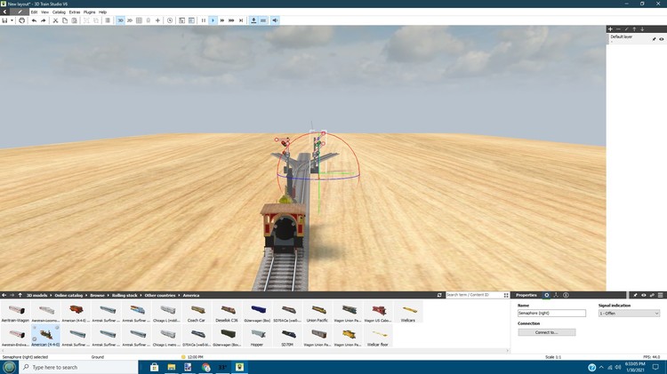
Task: Add a new layer with plus icon
Action: (610, 29)
